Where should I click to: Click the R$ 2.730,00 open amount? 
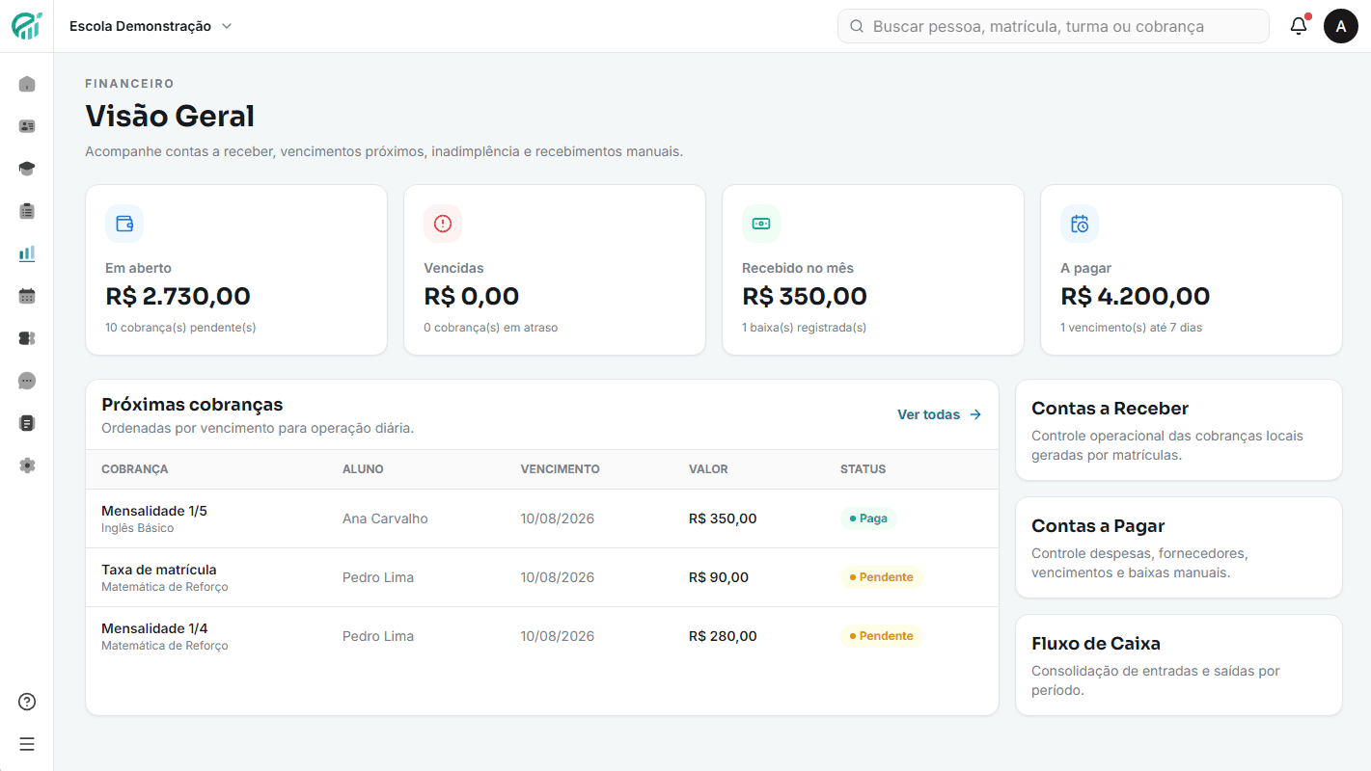coord(178,296)
